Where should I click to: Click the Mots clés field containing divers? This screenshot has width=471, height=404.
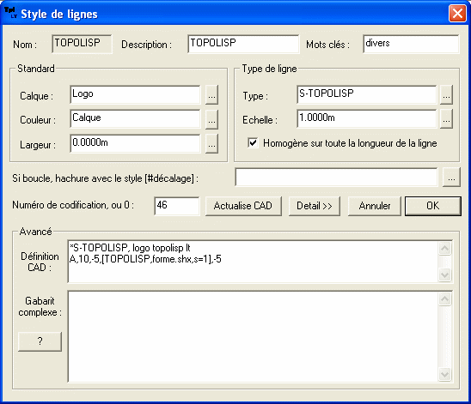click(x=411, y=44)
